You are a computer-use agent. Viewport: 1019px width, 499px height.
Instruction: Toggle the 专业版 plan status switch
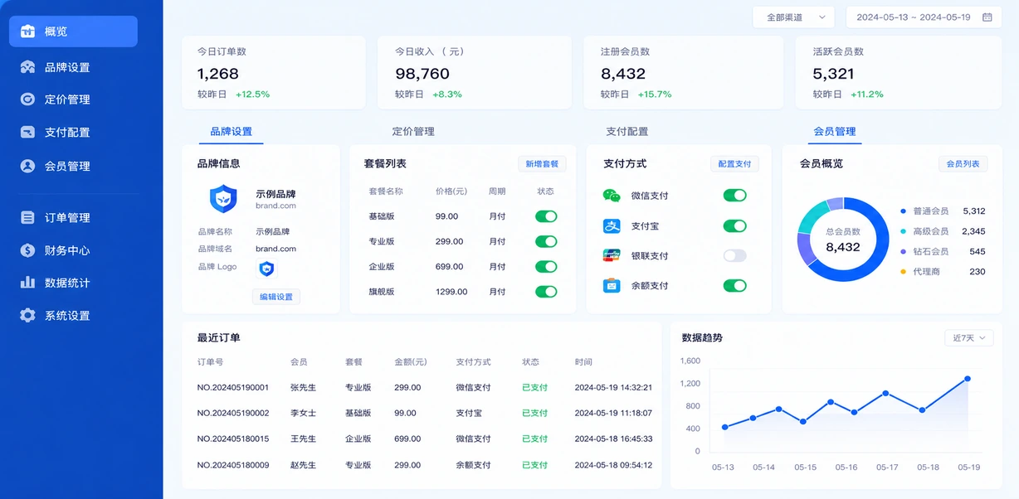[546, 241]
